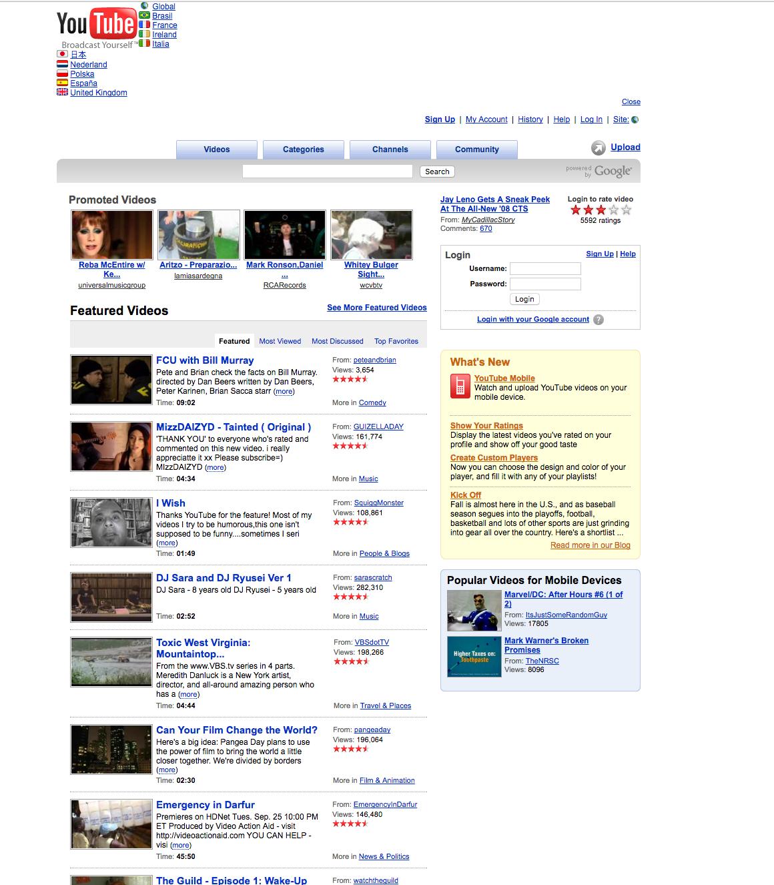The width and height of the screenshot is (774, 885).
Task: Open Whitey Bulger promoted video thumbnail
Action: tap(372, 235)
